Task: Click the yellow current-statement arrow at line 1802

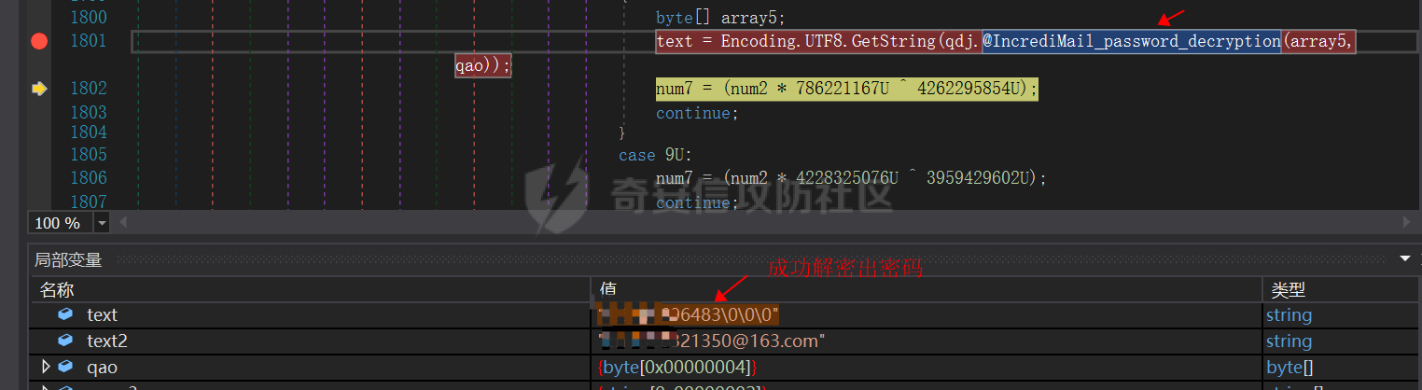Action: click(39, 89)
